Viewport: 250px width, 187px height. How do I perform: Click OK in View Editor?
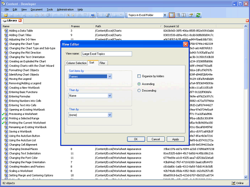click(x=136, y=139)
